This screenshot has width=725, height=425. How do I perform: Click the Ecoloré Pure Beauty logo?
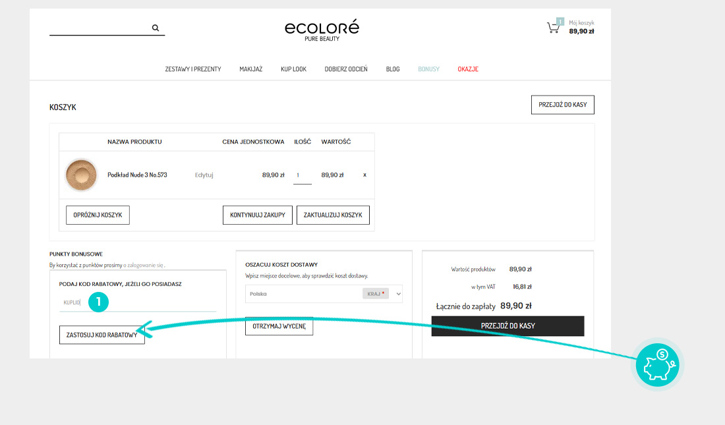pyautogui.click(x=322, y=30)
